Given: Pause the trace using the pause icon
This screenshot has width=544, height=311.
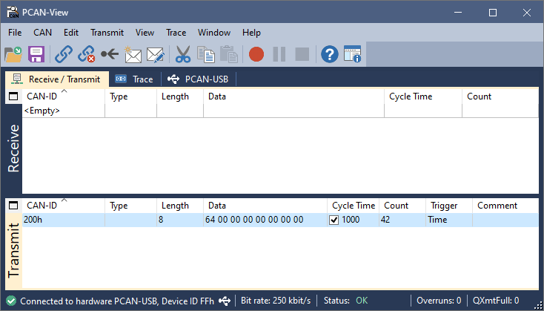Looking at the screenshot, I should pyautogui.click(x=279, y=55).
